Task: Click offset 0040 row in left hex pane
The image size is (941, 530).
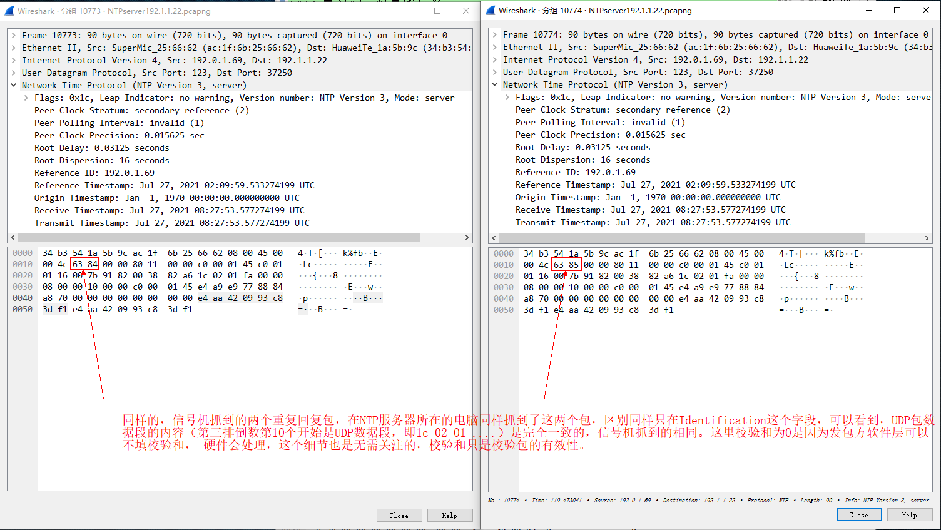Action: pyautogui.click(x=23, y=298)
